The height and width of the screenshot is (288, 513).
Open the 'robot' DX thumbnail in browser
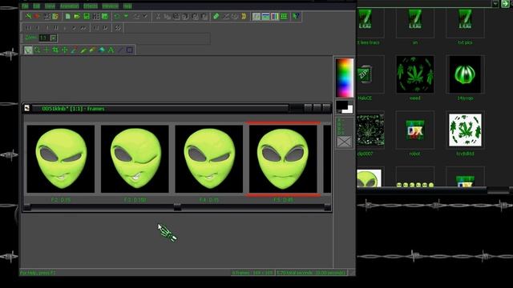pyautogui.click(x=415, y=130)
